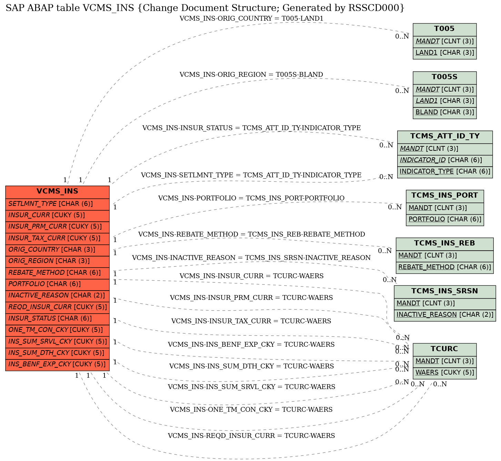Click MANDT field in T005 table
The width and height of the screenshot is (501, 461).
(x=444, y=42)
